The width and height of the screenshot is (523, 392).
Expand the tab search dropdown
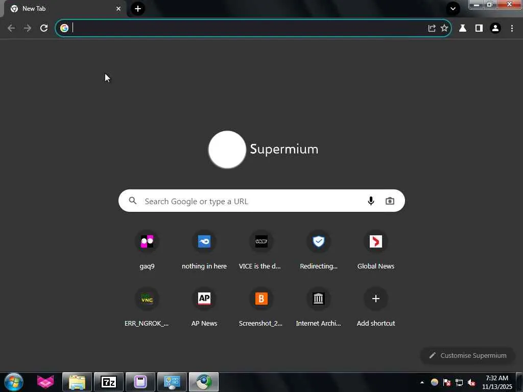pyautogui.click(x=453, y=9)
